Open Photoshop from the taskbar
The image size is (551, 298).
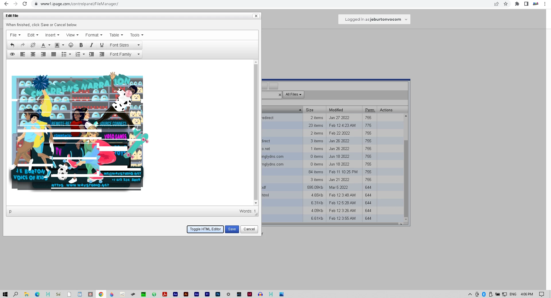(218, 294)
